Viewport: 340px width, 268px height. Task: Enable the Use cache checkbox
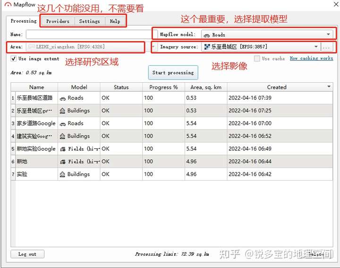[x=257, y=59]
